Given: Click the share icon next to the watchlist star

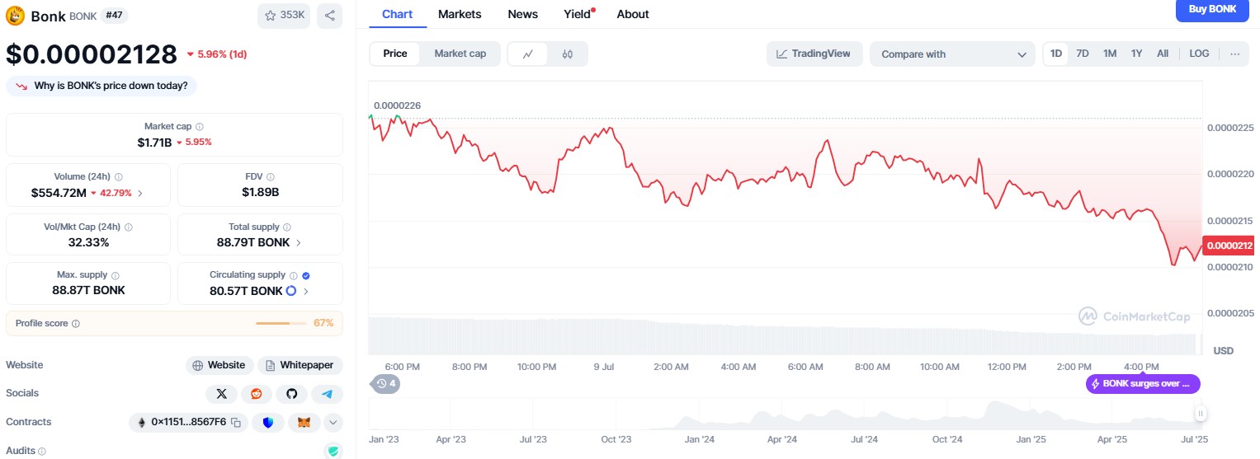Looking at the screenshot, I should [x=329, y=16].
